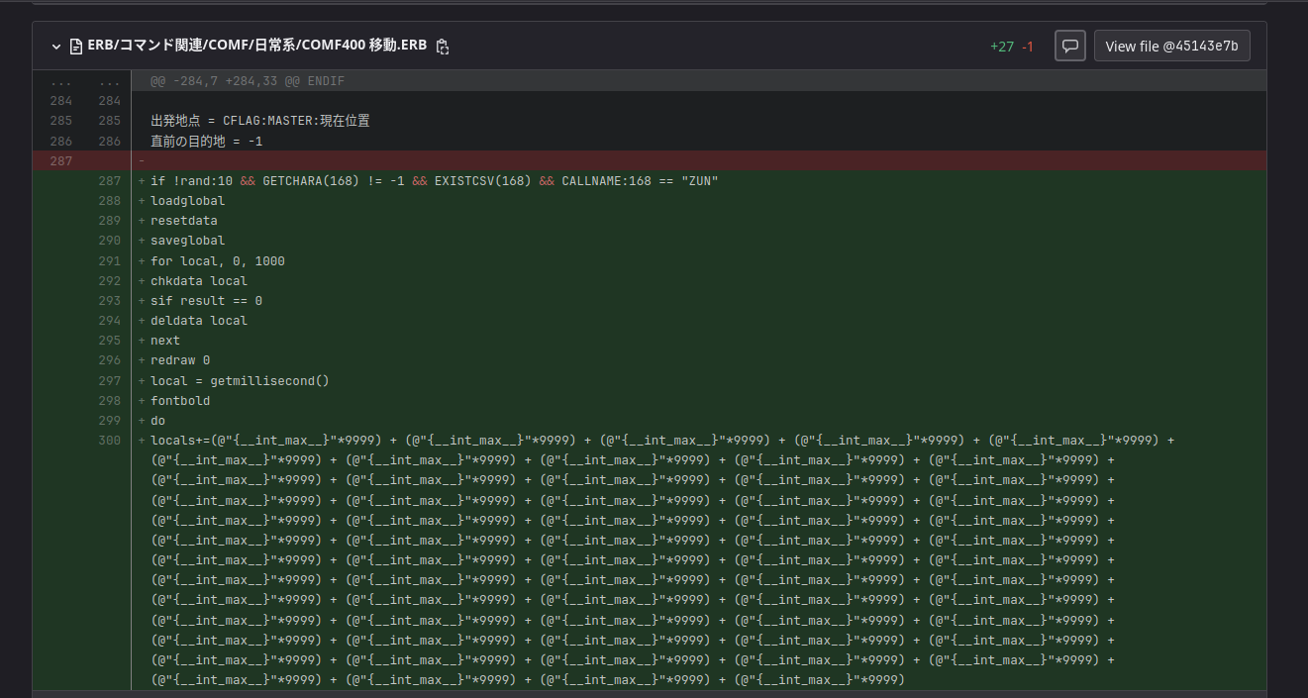Click the 'deldata local' code line
Screen dimensions: 1308x698
coord(199,321)
